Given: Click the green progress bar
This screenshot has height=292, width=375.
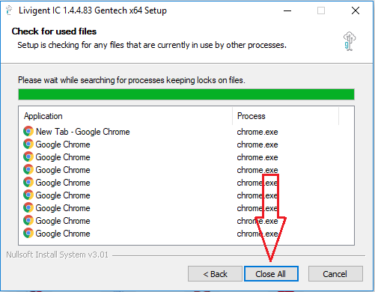Looking at the screenshot, I should point(186,94).
